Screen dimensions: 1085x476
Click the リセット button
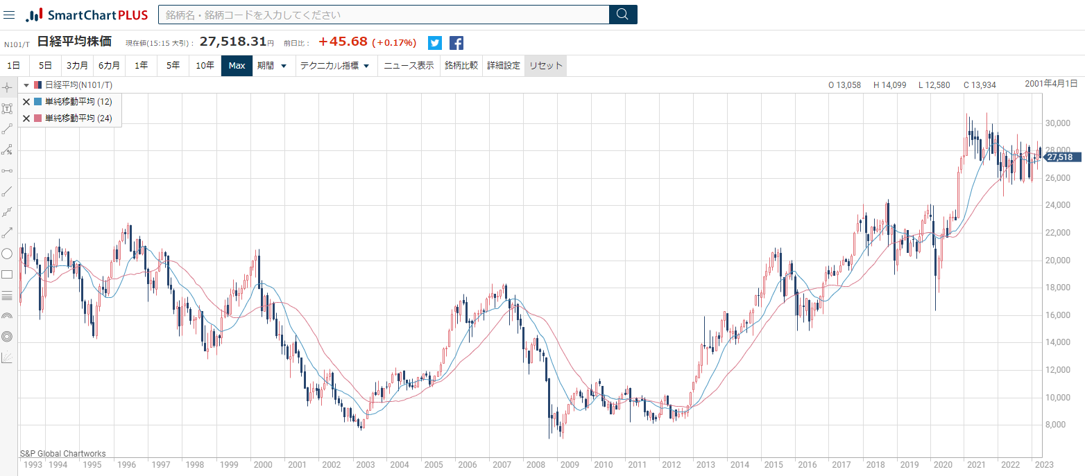[545, 66]
